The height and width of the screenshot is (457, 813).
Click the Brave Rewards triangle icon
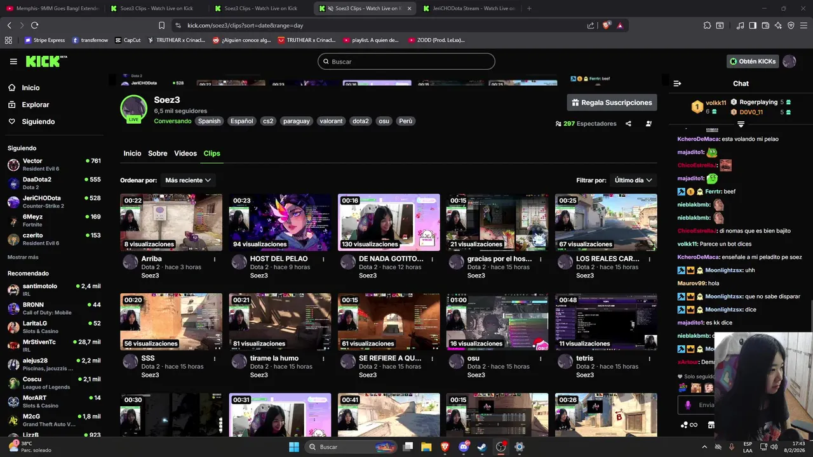point(620,25)
